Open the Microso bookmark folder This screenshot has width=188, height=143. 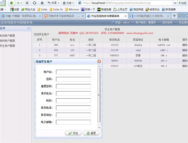72,9
